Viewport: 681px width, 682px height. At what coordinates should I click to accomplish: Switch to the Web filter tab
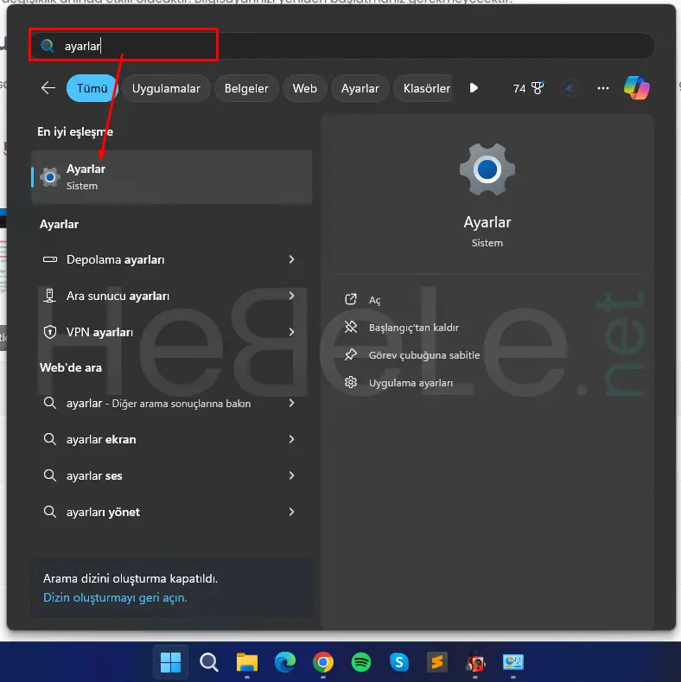click(304, 88)
